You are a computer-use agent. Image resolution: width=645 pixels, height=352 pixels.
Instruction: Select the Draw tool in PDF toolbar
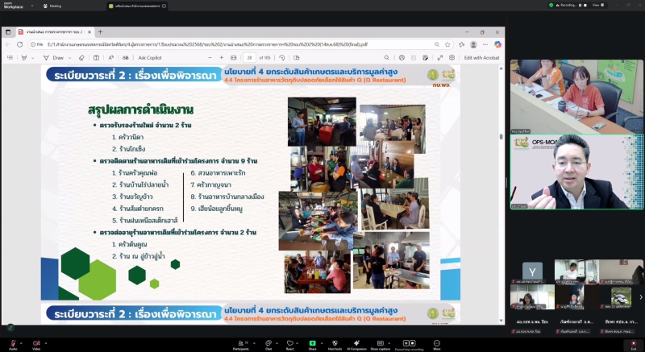[54, 58]
